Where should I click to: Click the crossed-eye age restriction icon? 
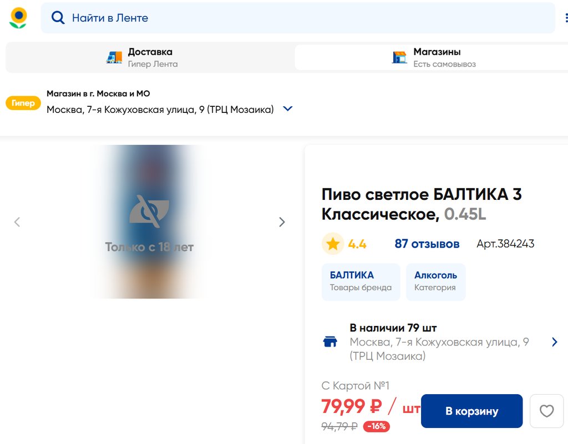click(149, 211)
